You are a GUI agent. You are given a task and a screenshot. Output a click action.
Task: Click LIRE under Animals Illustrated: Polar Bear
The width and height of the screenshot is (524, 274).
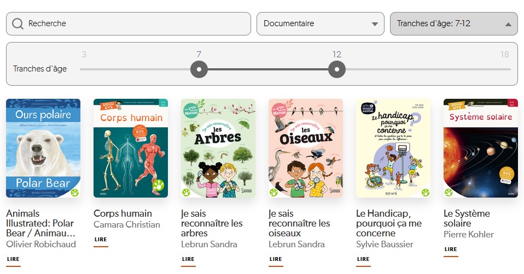pos(13,259)
